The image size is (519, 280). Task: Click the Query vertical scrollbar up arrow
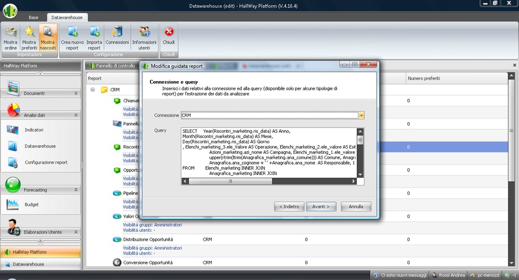tap(360, 131)
